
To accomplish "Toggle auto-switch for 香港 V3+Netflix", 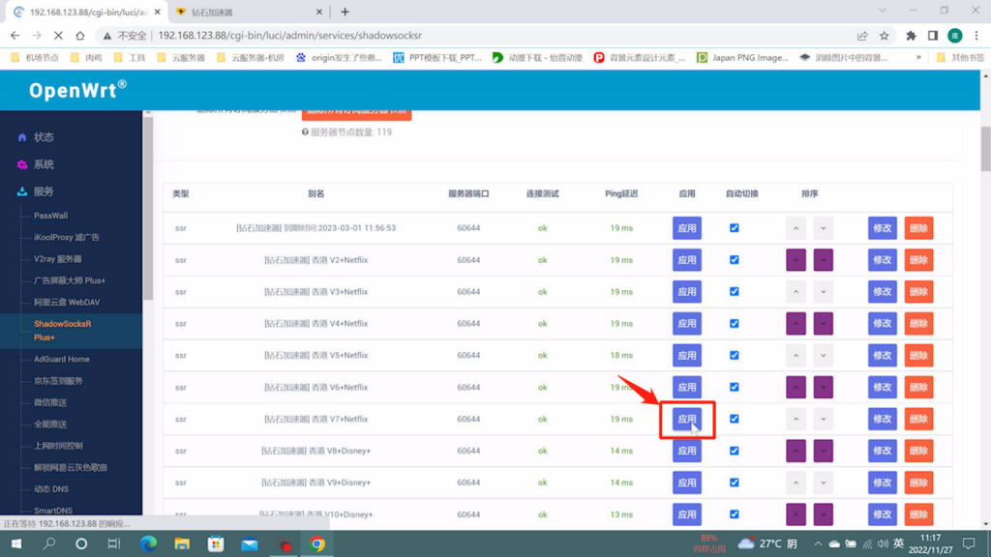I will 734,292.
